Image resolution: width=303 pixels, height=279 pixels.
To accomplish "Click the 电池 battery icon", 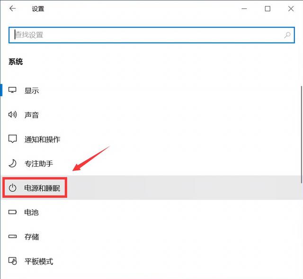I will [12, 212].
